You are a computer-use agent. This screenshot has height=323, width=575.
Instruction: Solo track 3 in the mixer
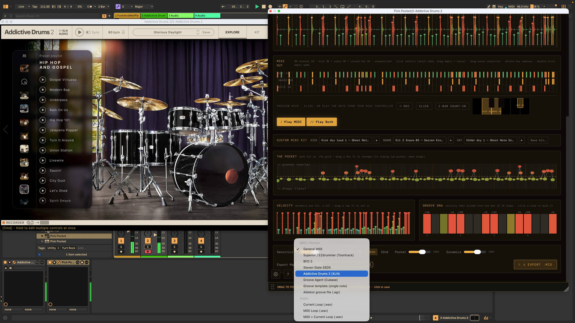174,247
